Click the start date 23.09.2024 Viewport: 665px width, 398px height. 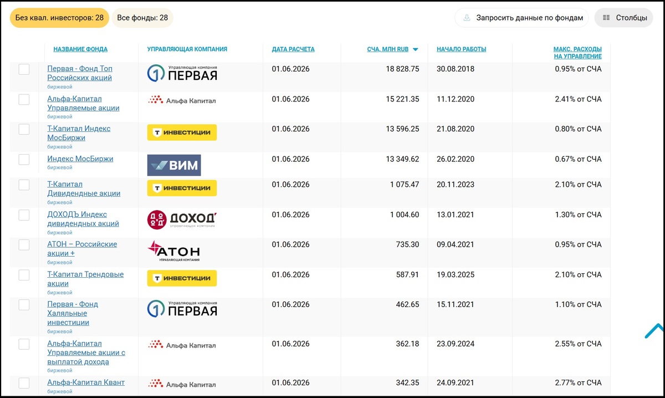(456, 344)
